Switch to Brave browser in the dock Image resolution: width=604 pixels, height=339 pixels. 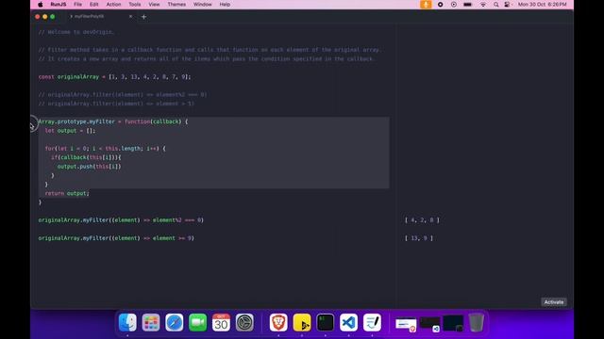278,322
